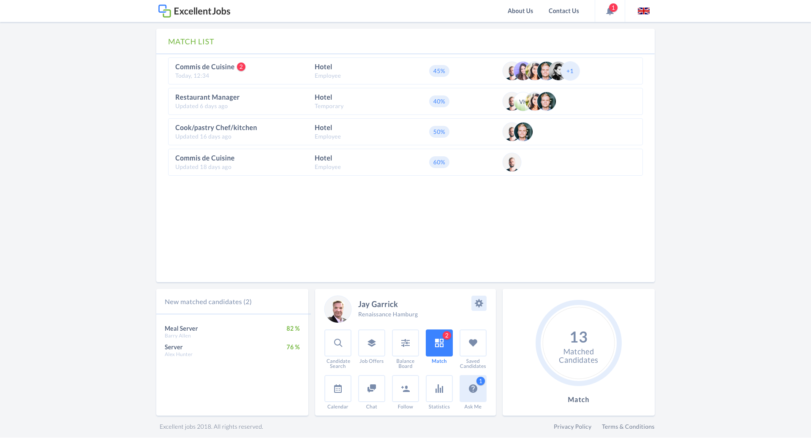Open the notification bell icon
Screen dimensions: 811x438
click(x=610, y=11)
